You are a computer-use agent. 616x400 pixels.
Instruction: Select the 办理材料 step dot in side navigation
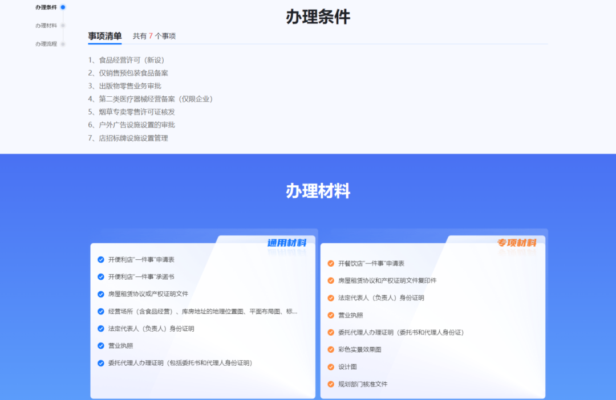pyautogui.click(x=63, y=26)
